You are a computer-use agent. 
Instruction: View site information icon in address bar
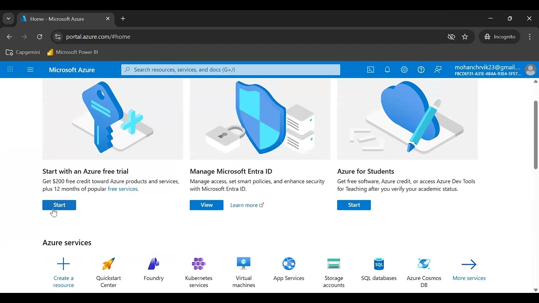coord(58,37)
